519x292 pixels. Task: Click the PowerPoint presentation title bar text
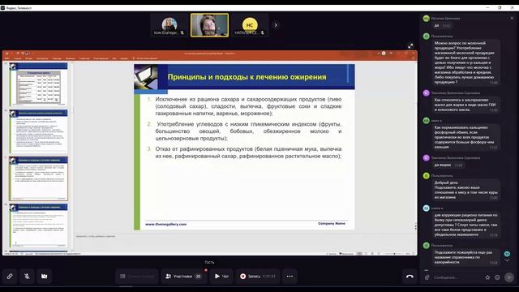(x=209, y=54)
